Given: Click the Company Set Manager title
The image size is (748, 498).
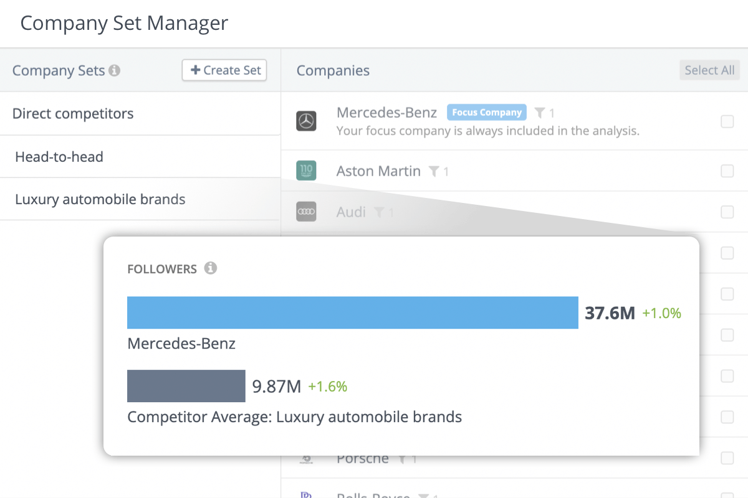Looking at the screenshot, I should pos(125,24).
